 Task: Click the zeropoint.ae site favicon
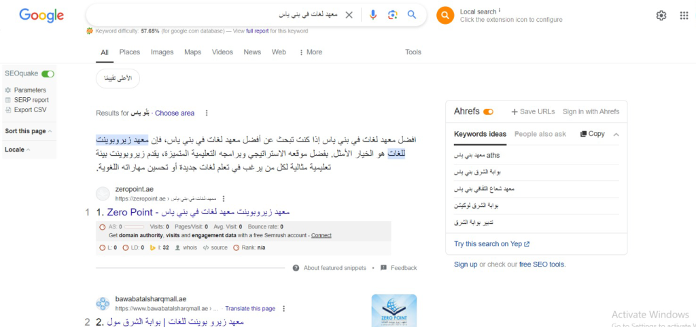103,194
